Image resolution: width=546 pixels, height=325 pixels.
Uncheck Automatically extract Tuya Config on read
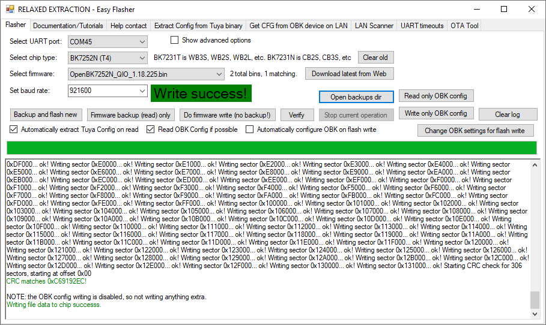pyautogui.click(x=14, y=130)
